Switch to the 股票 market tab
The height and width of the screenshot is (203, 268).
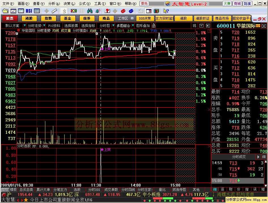pos(10,18)
